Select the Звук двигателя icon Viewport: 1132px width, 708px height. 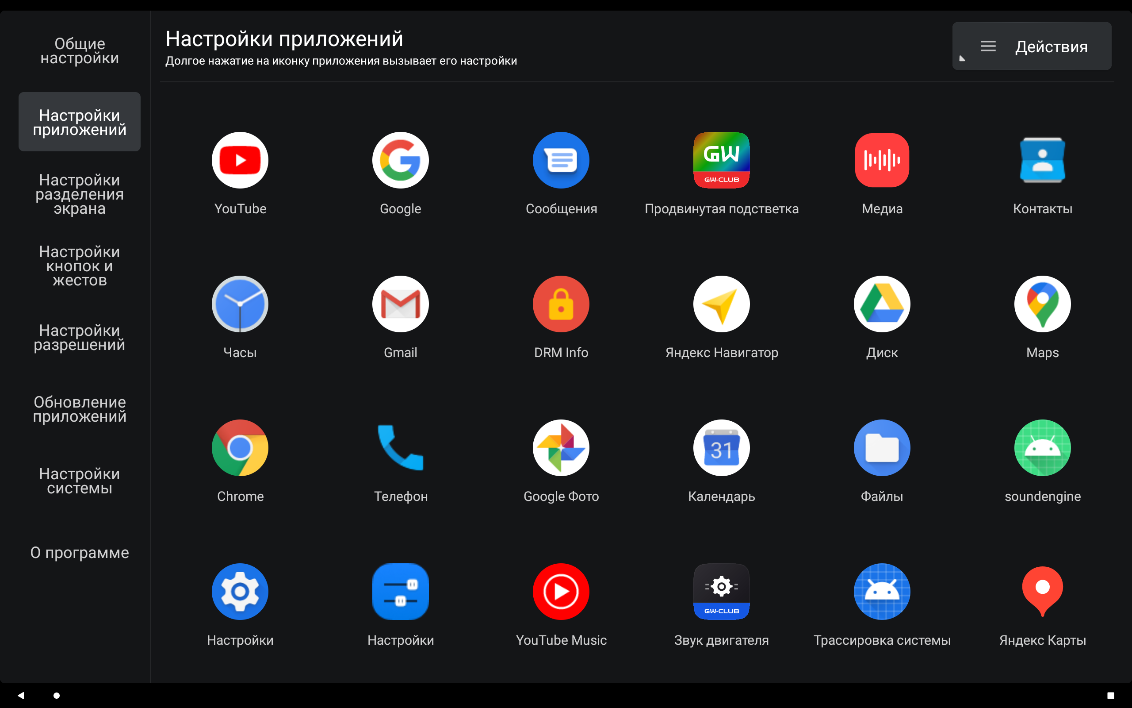721,592
